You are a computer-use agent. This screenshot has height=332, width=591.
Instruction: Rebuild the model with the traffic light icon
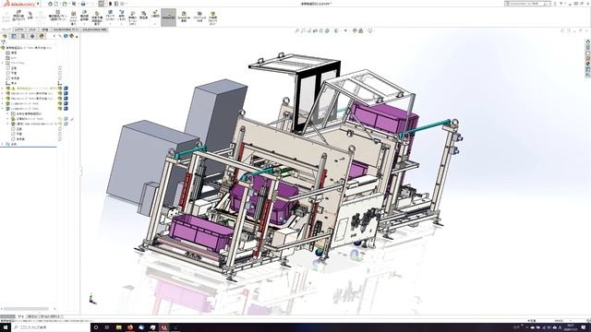coord(110,4)
